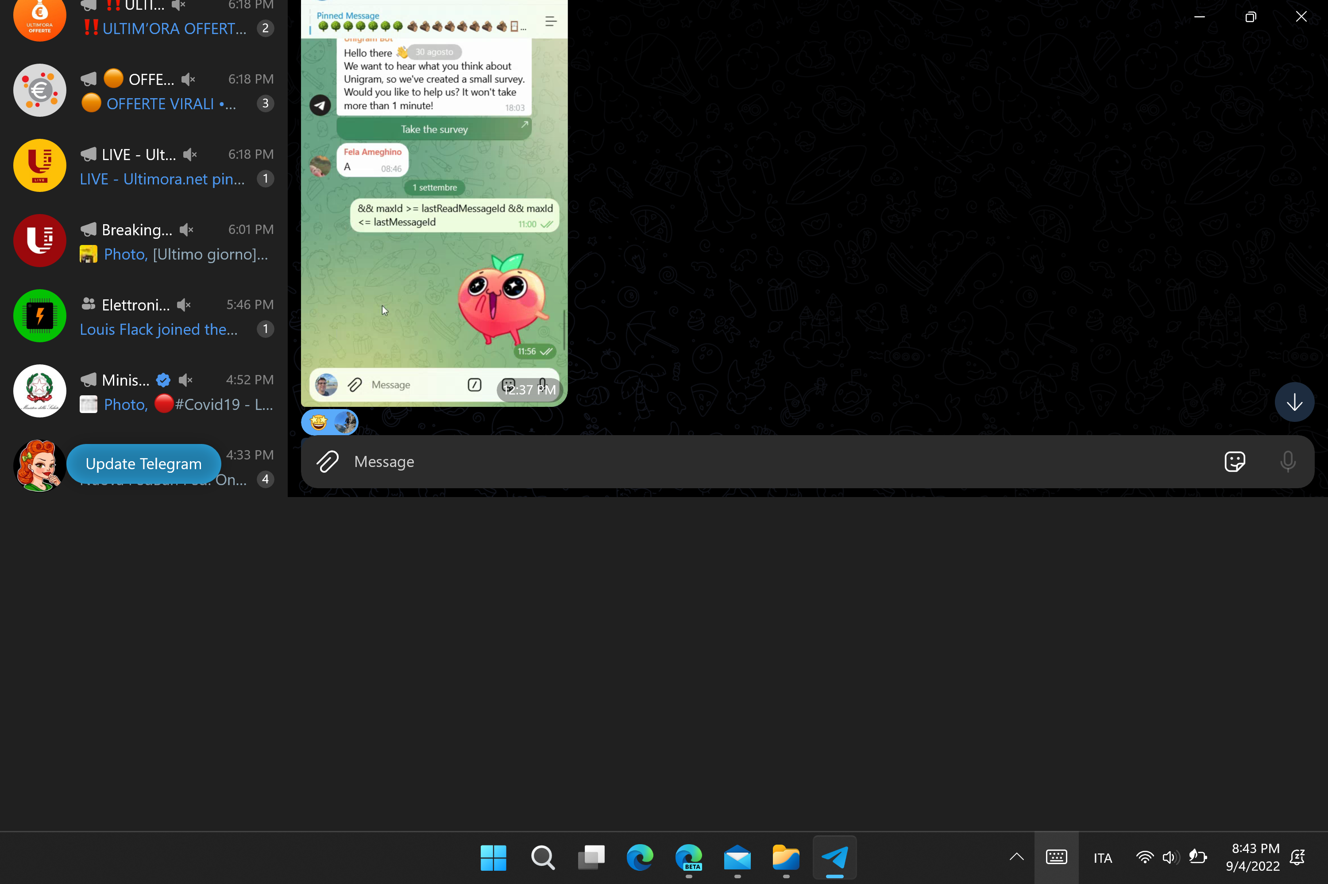Attach a file using the paperclip icon
The width and height of the screenshot is (1328, 884).
pyautogui.click(x=327, y=461)
